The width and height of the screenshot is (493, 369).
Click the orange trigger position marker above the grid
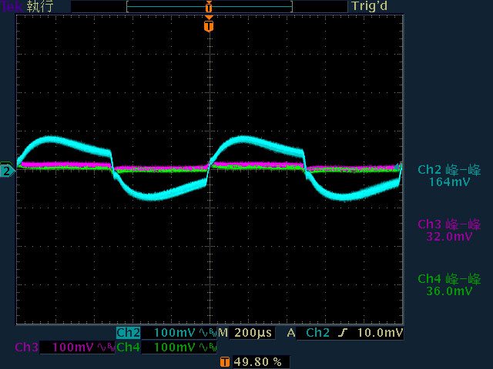click(x=208, y=26)
